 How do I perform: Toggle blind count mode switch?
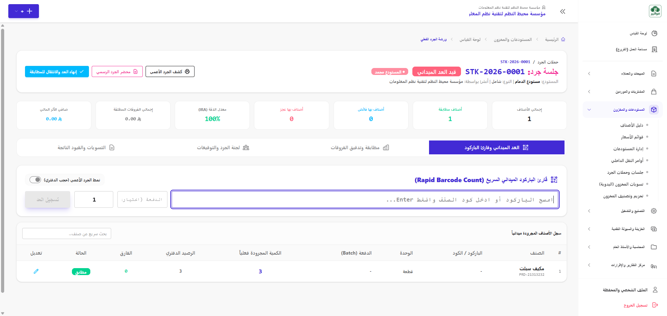(35, 180)
